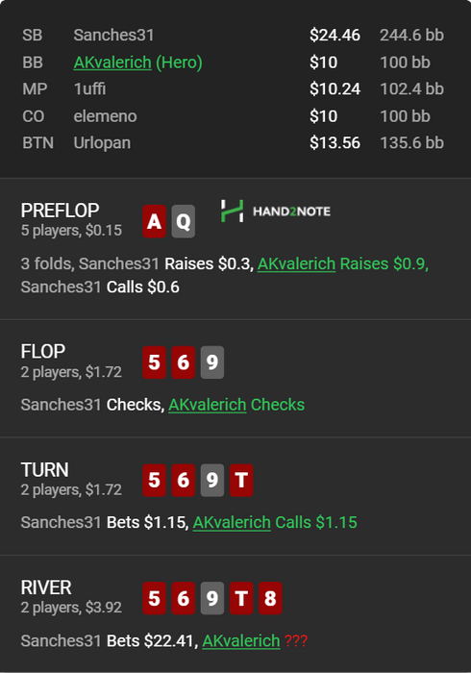
Task: Click the gray 9 card on flop
Action: [211, 362]
